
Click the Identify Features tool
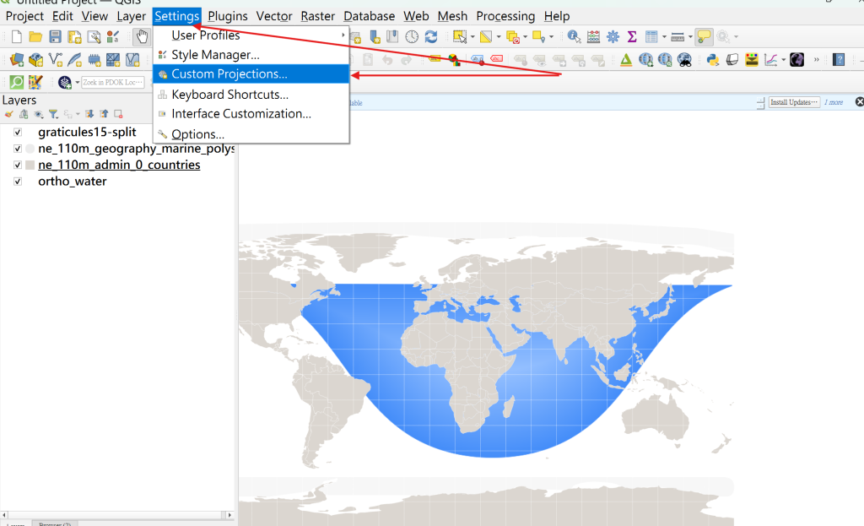pos(574,37)
